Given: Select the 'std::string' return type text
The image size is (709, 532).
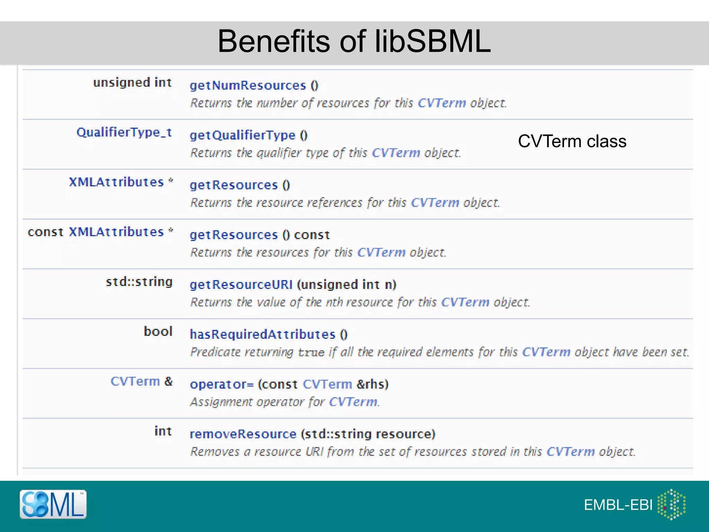Looking at the screenshot, I should [139, 282].
